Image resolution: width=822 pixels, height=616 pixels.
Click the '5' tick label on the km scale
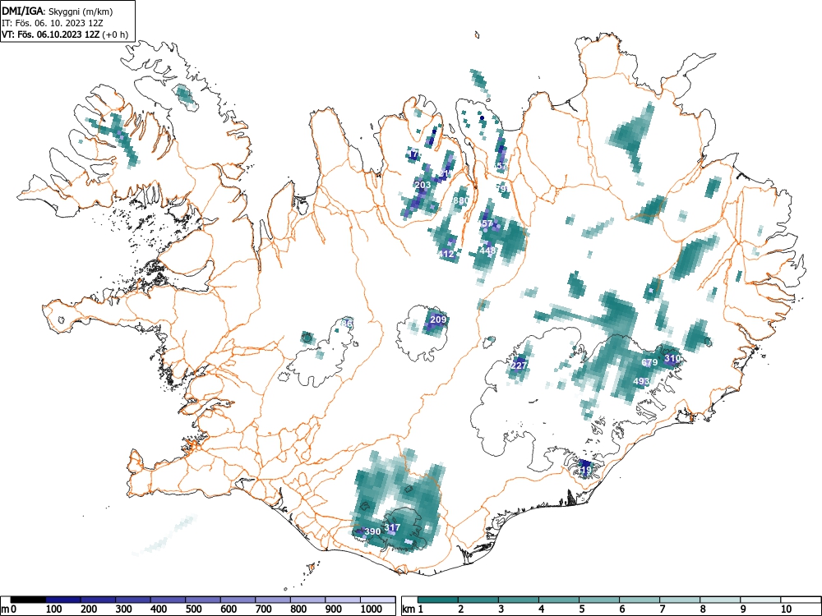[x=581, y=609]
